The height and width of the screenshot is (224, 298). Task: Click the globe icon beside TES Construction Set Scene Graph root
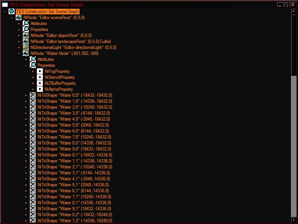(x=12, y=12)
